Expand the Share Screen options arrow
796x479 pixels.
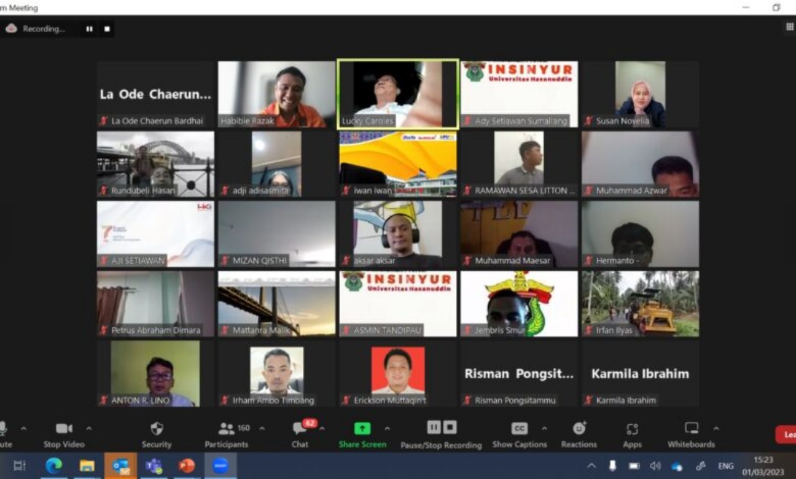tap(387, 429)
